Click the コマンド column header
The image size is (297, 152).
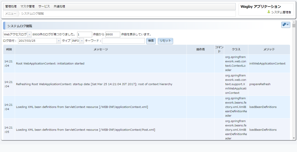(219, 50)
